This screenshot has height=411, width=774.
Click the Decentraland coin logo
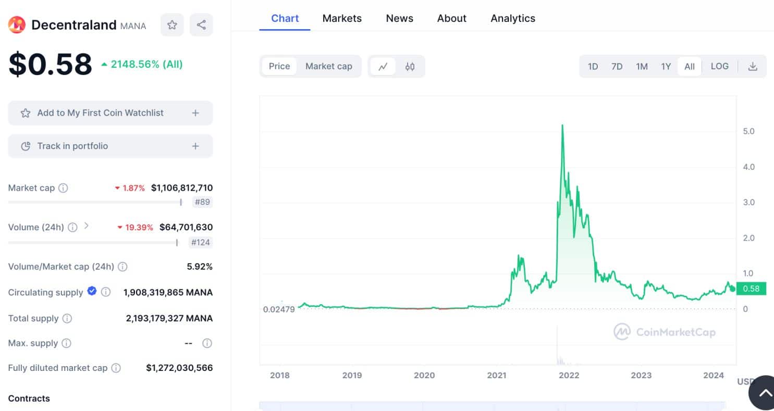point(17,24)
